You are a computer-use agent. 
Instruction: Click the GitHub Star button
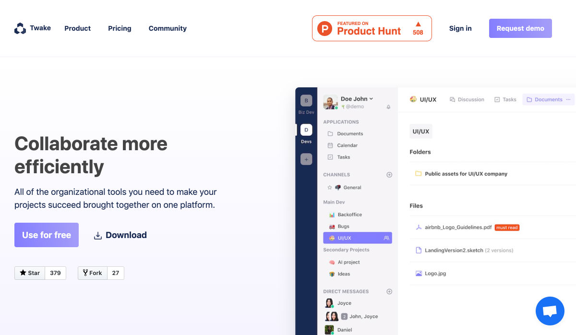30,273
